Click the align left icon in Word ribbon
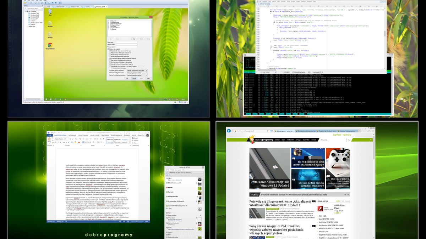 (x=83, y=142)
